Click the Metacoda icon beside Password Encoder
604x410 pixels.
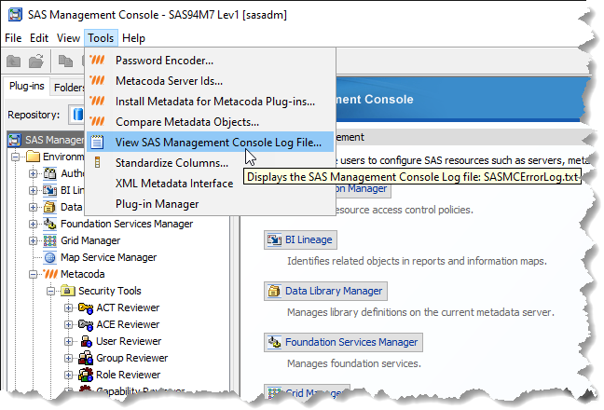tap(97, 60)
